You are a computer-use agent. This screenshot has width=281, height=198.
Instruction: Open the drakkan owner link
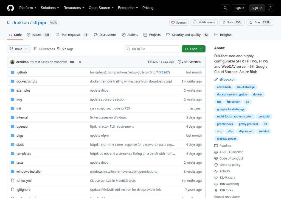tap(21, 23)
